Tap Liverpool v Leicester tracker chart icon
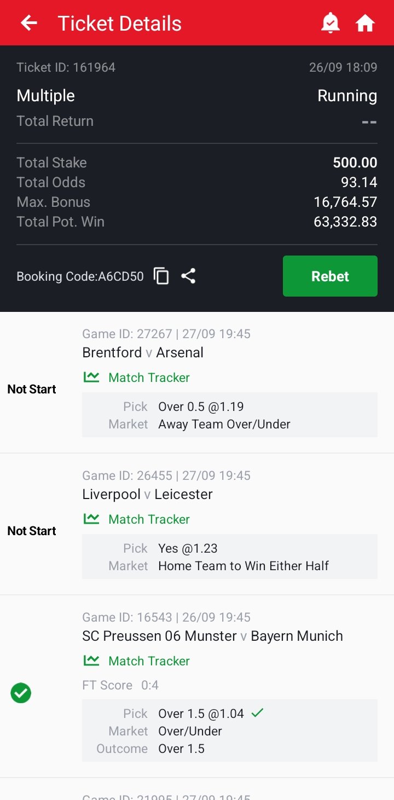Image resolution: width=394 pixels, height=800 pixels. pos(91,519)
